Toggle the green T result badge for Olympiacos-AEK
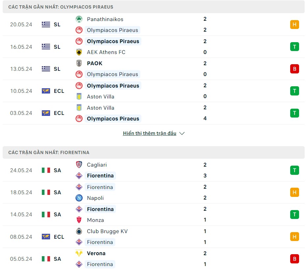 (294, 46)
